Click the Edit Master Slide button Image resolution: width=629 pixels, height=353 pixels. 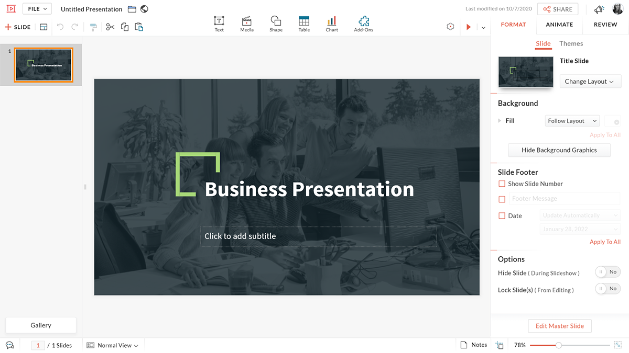559,326
